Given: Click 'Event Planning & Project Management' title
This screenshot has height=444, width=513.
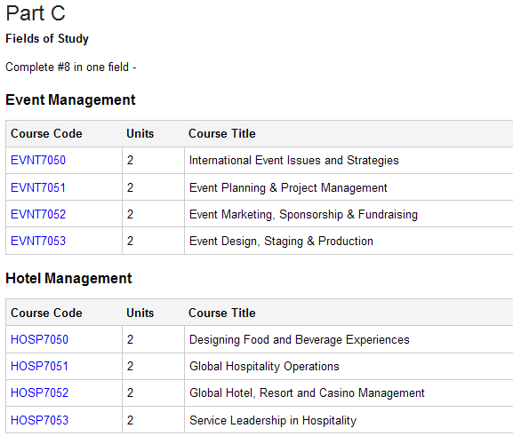Looking at the screenshot, I should [288, 188].
